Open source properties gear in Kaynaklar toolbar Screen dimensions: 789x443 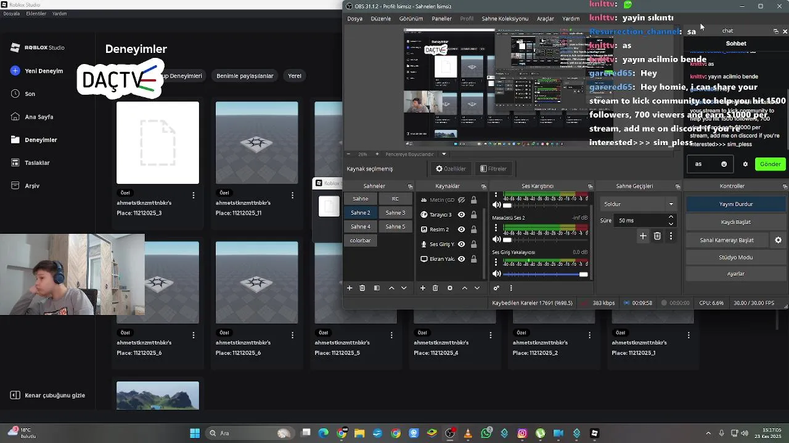[450, 288]
